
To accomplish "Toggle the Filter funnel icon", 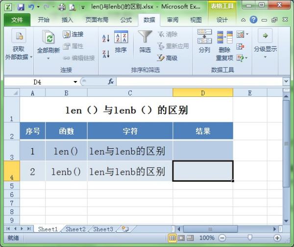I will pos(145,36).
